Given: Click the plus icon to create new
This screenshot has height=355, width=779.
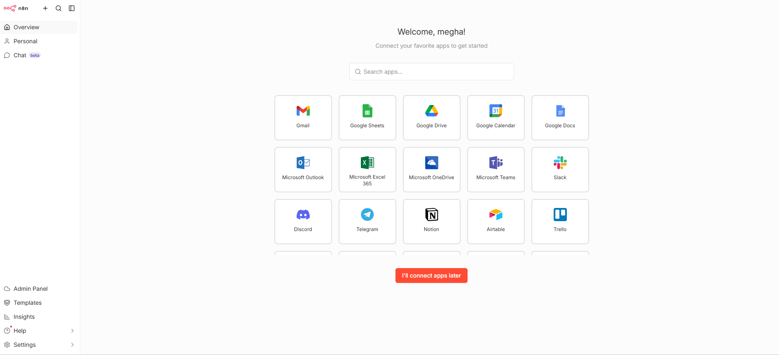Looking at the screenshot, I should [45, 8].
